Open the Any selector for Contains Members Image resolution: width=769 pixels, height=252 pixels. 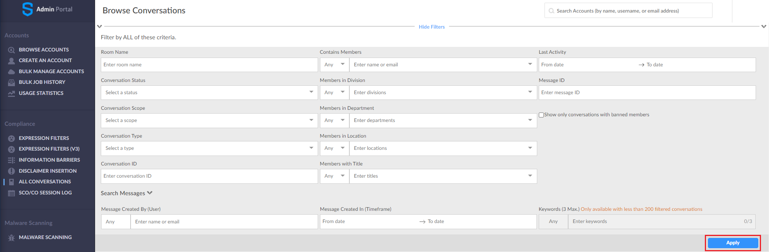pyautogui.click(x=334, y=65)
